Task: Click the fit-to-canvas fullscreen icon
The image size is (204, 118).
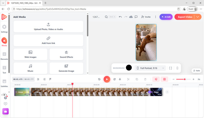Action: coord(171,68)
